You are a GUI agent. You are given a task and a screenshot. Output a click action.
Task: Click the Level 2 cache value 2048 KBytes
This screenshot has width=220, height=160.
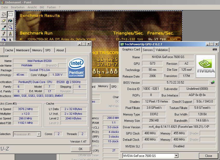tap(74, 118)
